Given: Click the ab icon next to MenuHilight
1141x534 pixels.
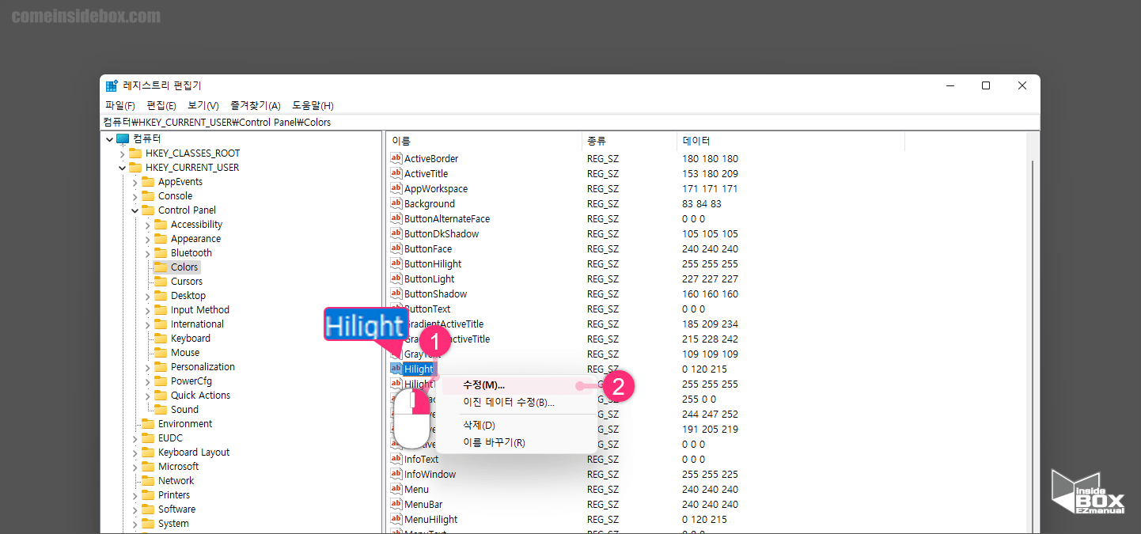Looking at the screenshot, I should (x=396, y=519).
